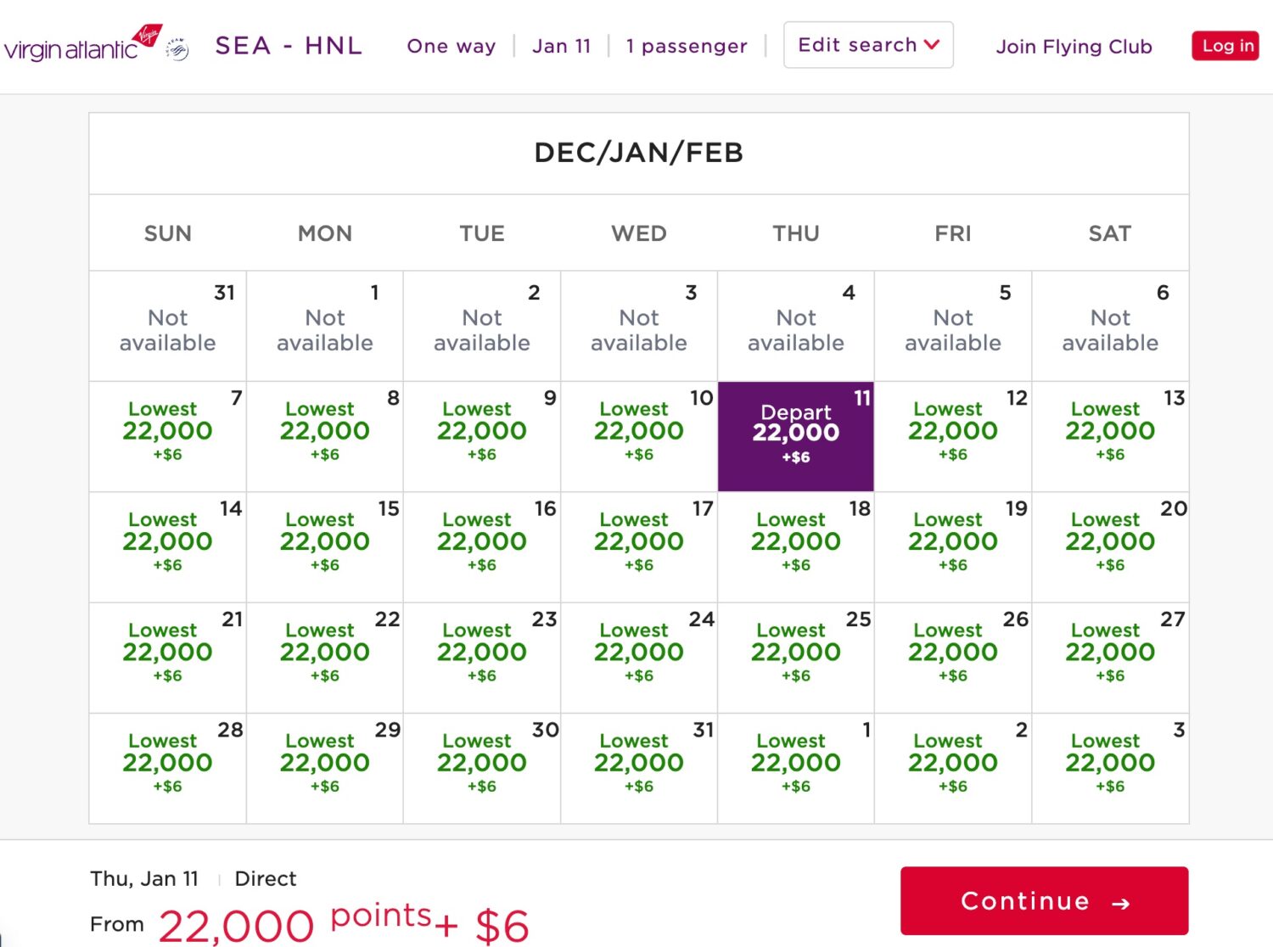Click the Direct label near the bottom
The width and height of the screenshot is (1273, 947).
click(x=264, y=878)
